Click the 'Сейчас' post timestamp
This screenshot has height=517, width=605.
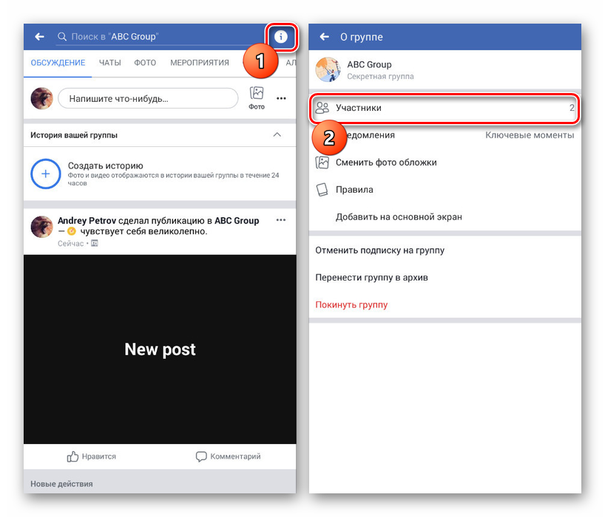pos(70,244)
